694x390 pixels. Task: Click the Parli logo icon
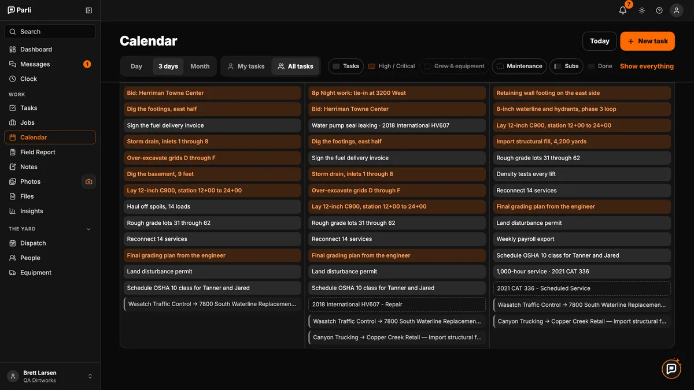12,10
